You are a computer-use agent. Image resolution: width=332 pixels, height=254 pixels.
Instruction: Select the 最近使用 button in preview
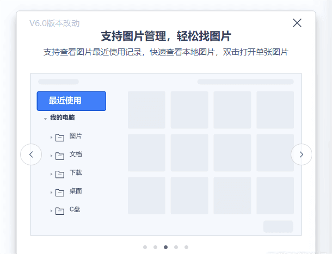(71, 101)
